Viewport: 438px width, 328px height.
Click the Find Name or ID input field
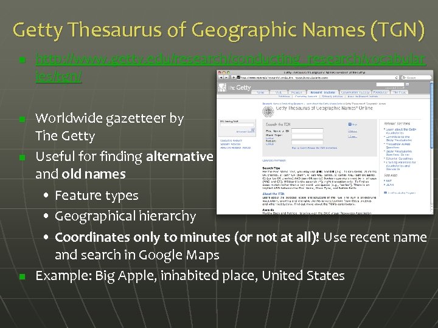[307, 131]
